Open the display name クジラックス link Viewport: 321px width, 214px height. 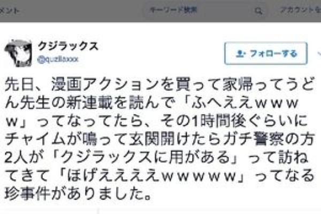68,46
